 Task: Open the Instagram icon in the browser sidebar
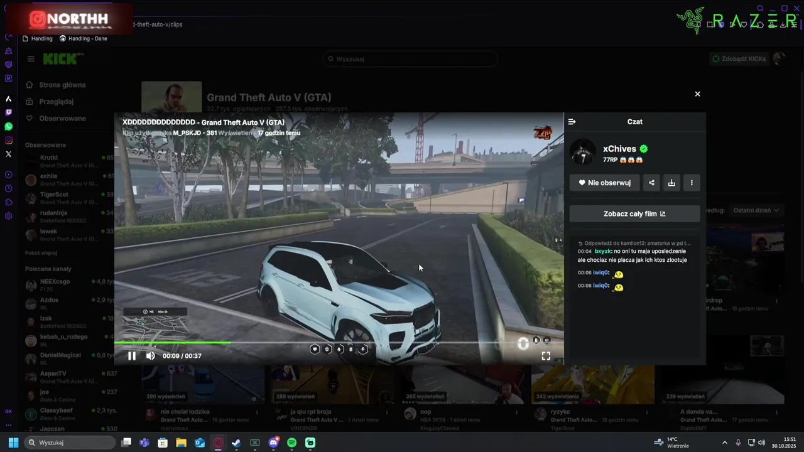click(8, 140)
